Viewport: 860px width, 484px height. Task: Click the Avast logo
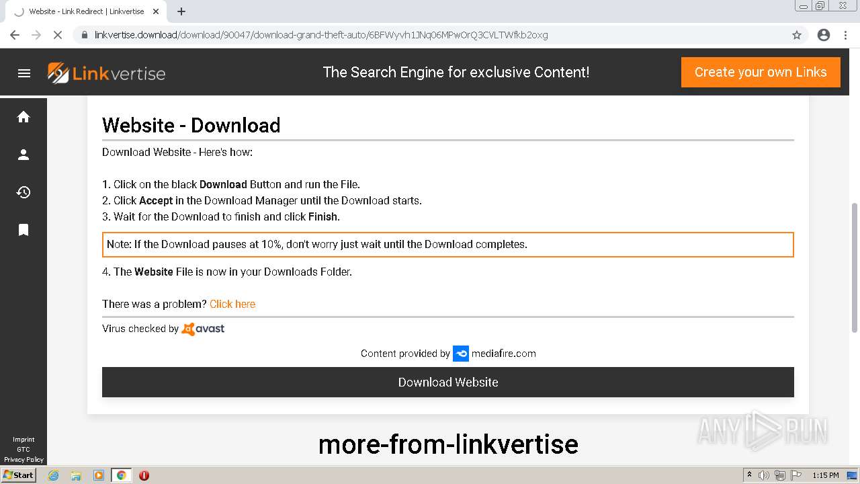[203, 329]
